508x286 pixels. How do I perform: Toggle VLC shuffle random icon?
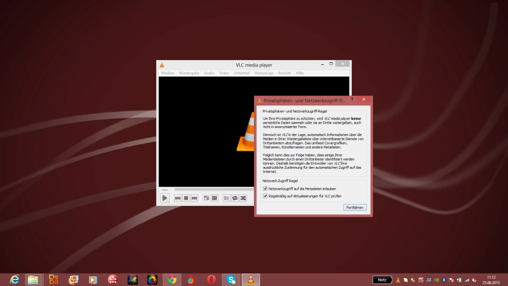tap(243, 198)
